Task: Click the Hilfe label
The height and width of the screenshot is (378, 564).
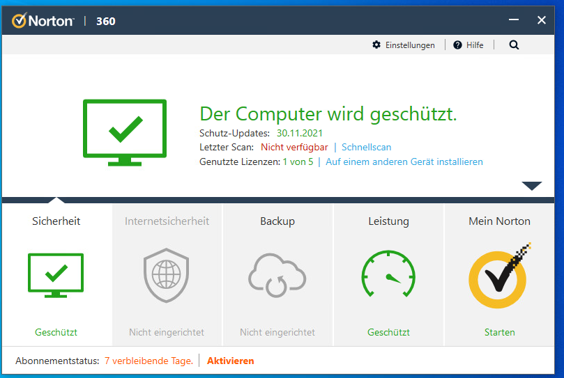Action: point(475,45)
